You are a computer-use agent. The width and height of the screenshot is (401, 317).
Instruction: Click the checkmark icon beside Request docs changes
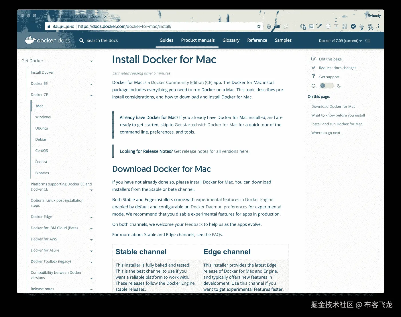pos(313,68)
